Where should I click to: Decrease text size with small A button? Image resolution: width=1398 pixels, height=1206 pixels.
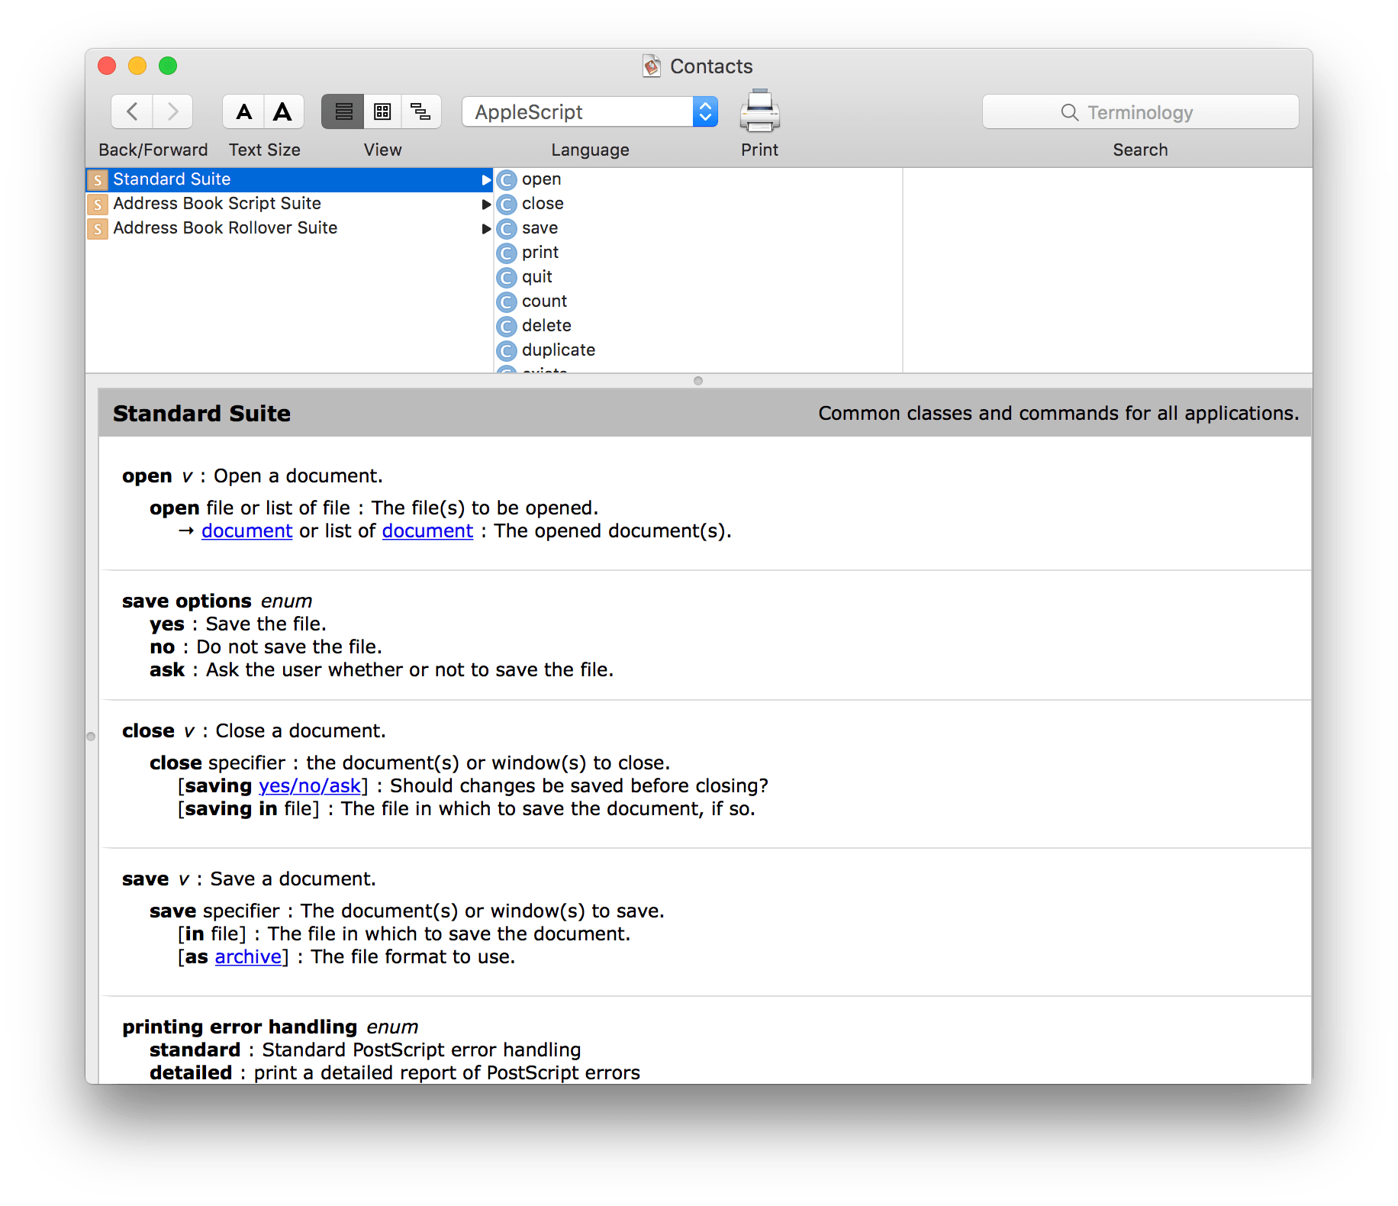(243, 112)
